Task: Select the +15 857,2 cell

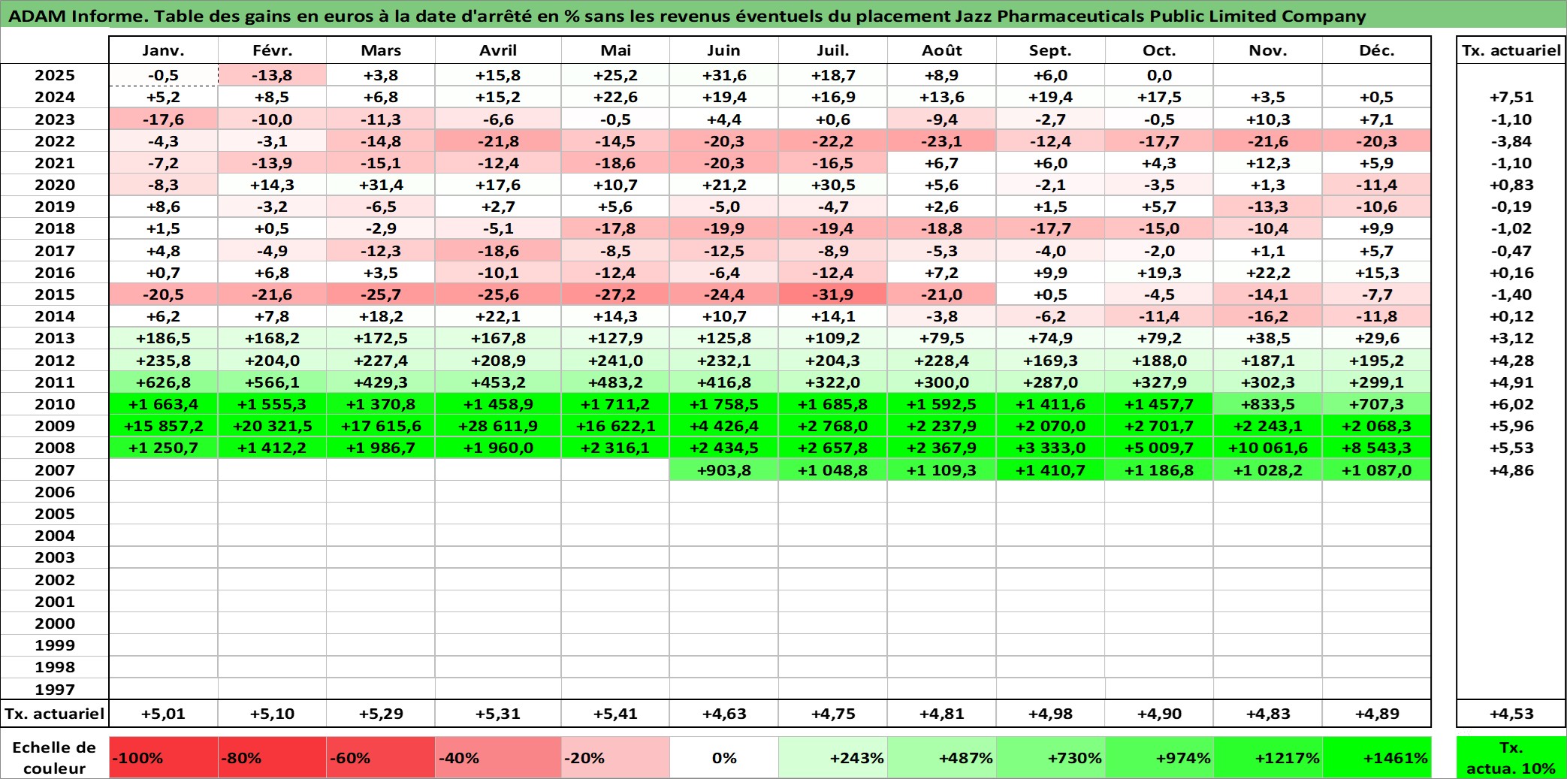Action: 163,426
